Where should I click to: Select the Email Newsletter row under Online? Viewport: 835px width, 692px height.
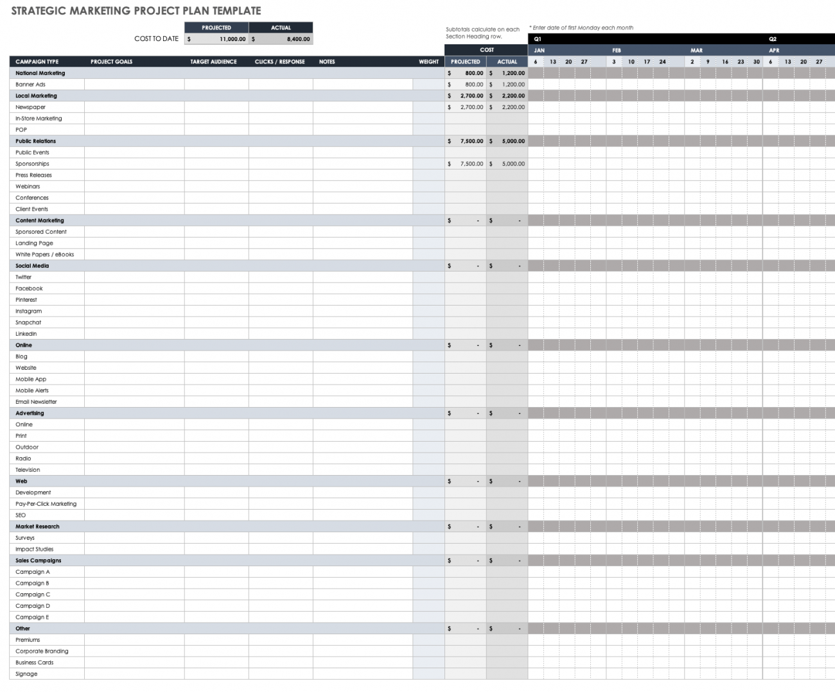[x=37, y=401]
